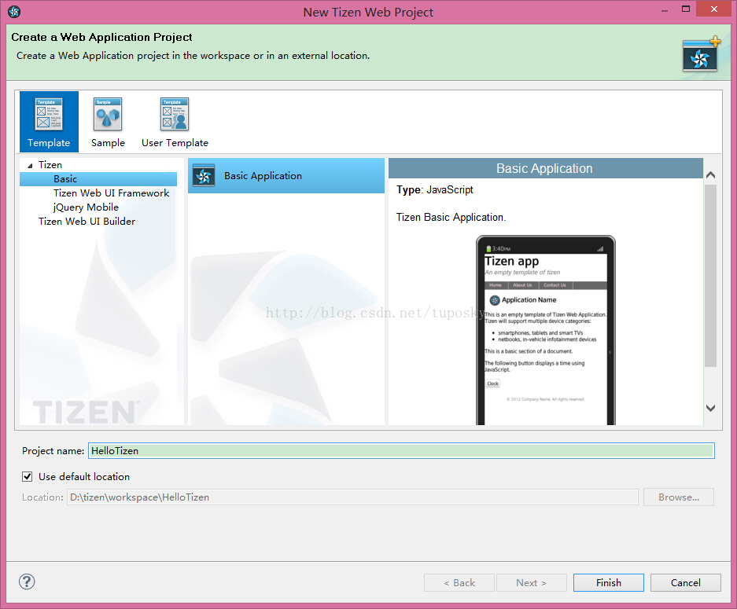Click the Tizen Basic Application. description text

click(x=451, y=217)
